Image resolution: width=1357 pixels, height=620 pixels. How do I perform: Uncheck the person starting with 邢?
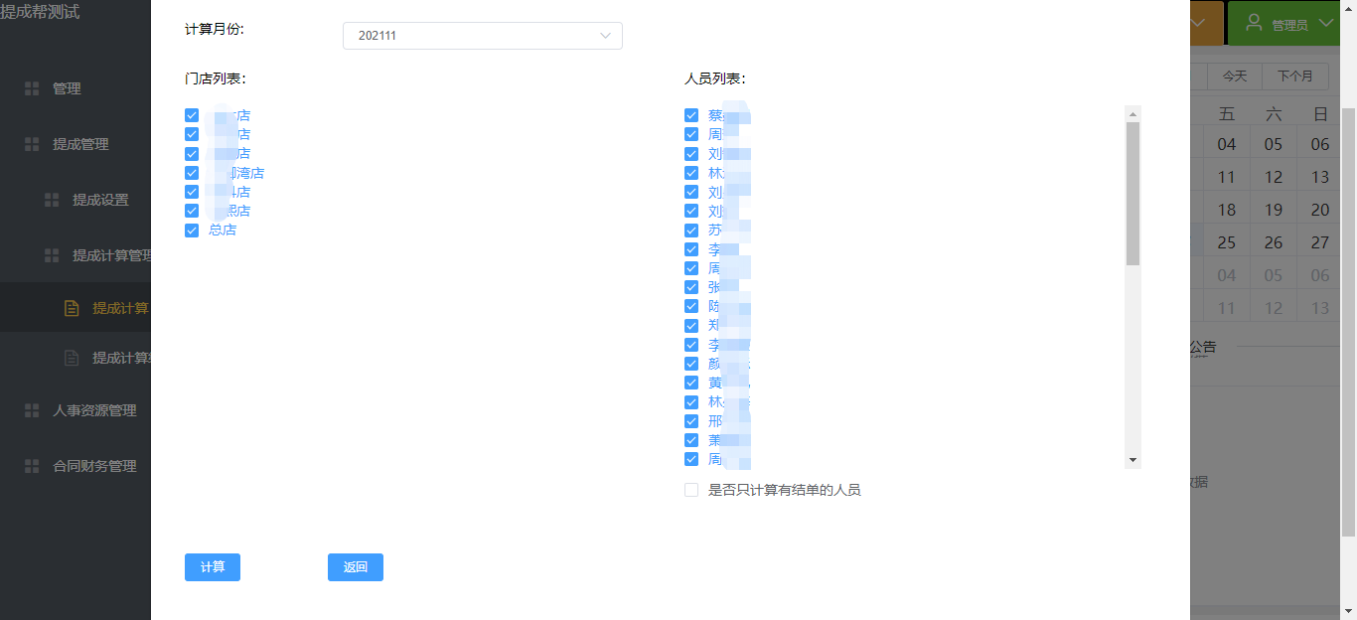pos(691,421)
